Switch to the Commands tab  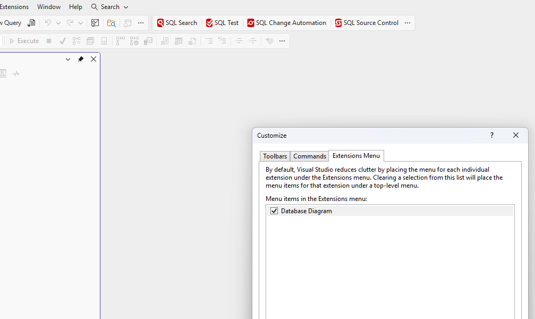(309, 156)
